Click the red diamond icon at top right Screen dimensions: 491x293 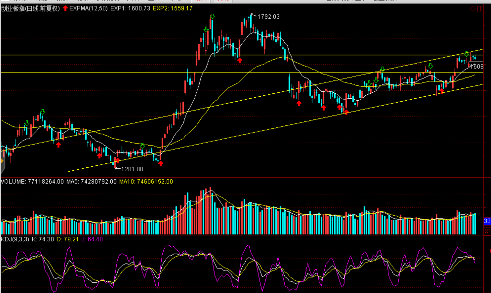[x=473, y=9]
